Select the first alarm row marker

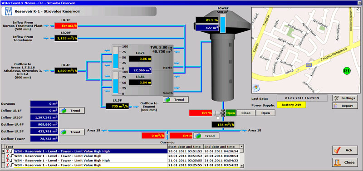[x=3, y=151]
